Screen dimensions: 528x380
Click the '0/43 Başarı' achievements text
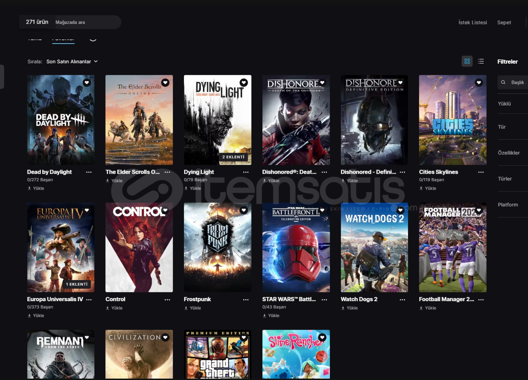(x=274, y=307)
